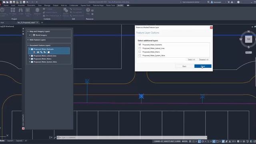This screenshot has height=144, width=256.
Task: Close the ESRI Contents palette with X
Action: coord(23,28)
